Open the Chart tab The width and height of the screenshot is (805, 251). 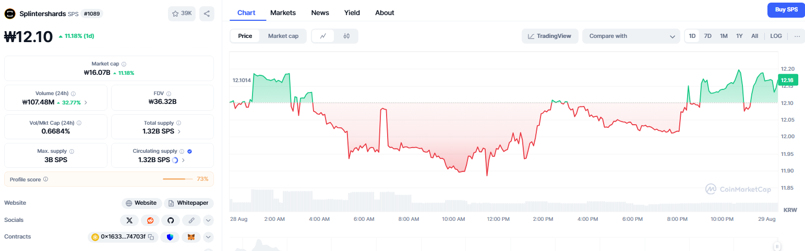[246, 12]
